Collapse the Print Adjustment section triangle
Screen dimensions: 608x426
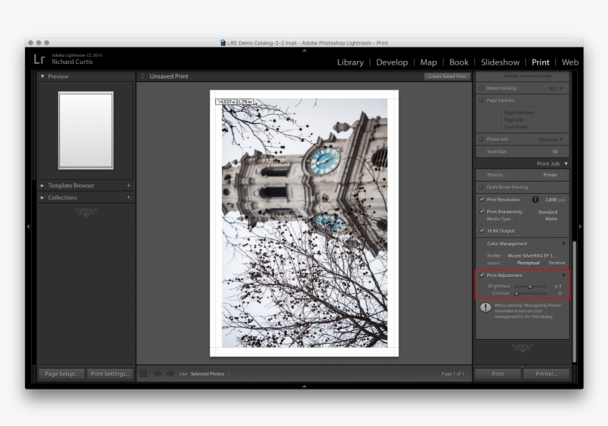click(x=564, y=275)
